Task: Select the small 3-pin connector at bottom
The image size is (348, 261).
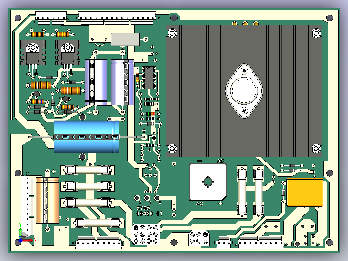Action: click(224, 243)
